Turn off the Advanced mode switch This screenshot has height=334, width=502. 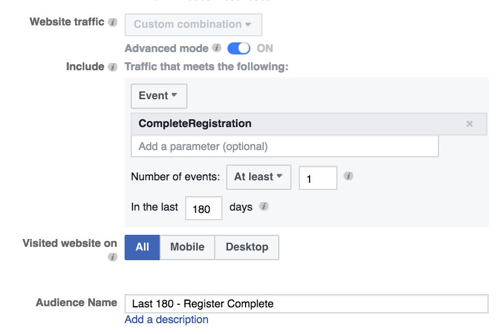point(239,48)
